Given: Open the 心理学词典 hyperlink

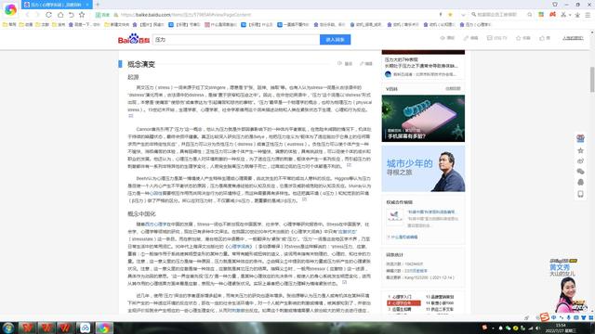Looking at the screenshot, I should tap(239, 246).
